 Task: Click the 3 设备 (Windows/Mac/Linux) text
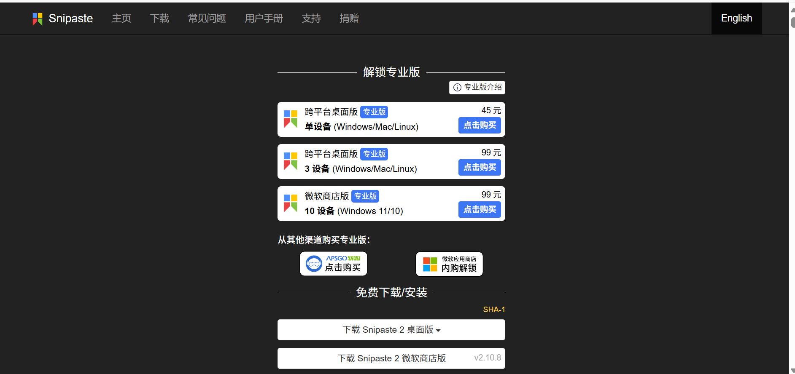[x=361, y=169]
